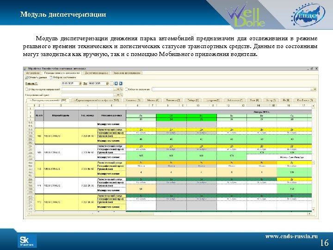Open selection dots for группе направлений field
This screenshot has width=333, height=250.
pos(115,89)
